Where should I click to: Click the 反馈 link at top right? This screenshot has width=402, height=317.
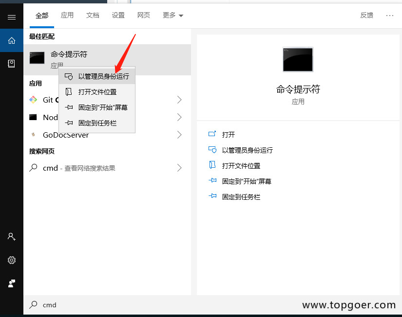(366, 16)
